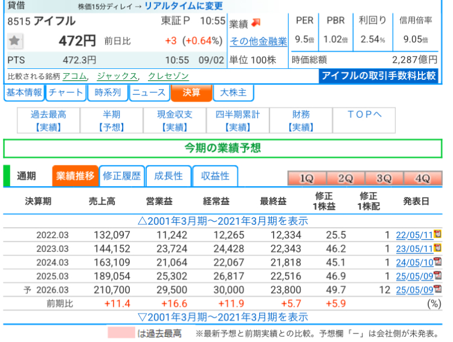Expand △2001年3月期〜2021年3月期を表示 above the table
Image resolution: width=453 pixels, height=342 pixels.
pos(223,221)
